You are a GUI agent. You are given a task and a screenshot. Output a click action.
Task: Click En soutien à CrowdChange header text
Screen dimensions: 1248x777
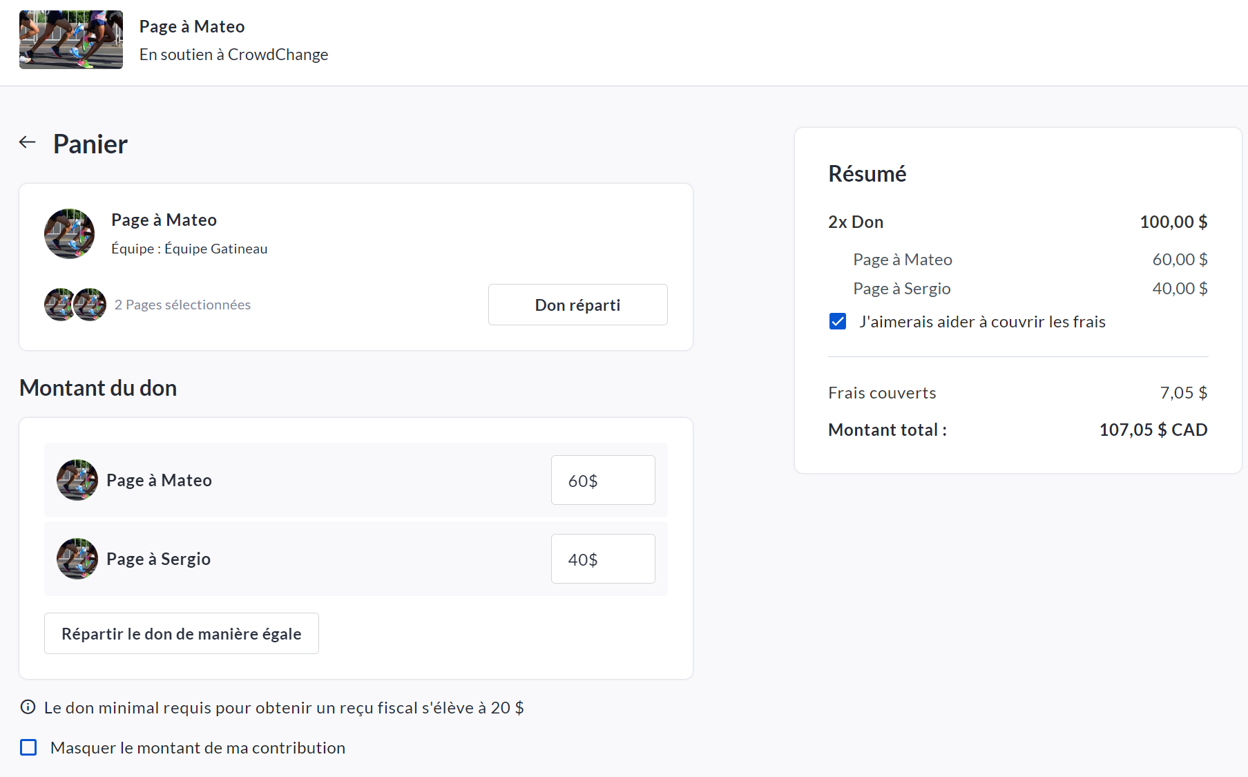(x=233, y=55)
